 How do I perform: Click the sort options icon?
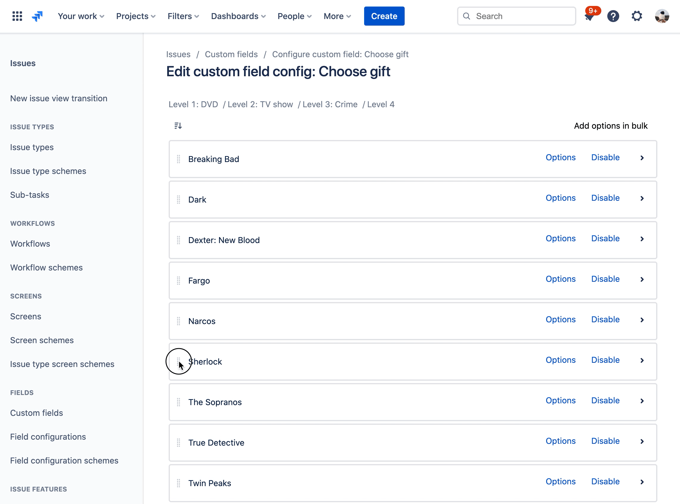(178, 126)
